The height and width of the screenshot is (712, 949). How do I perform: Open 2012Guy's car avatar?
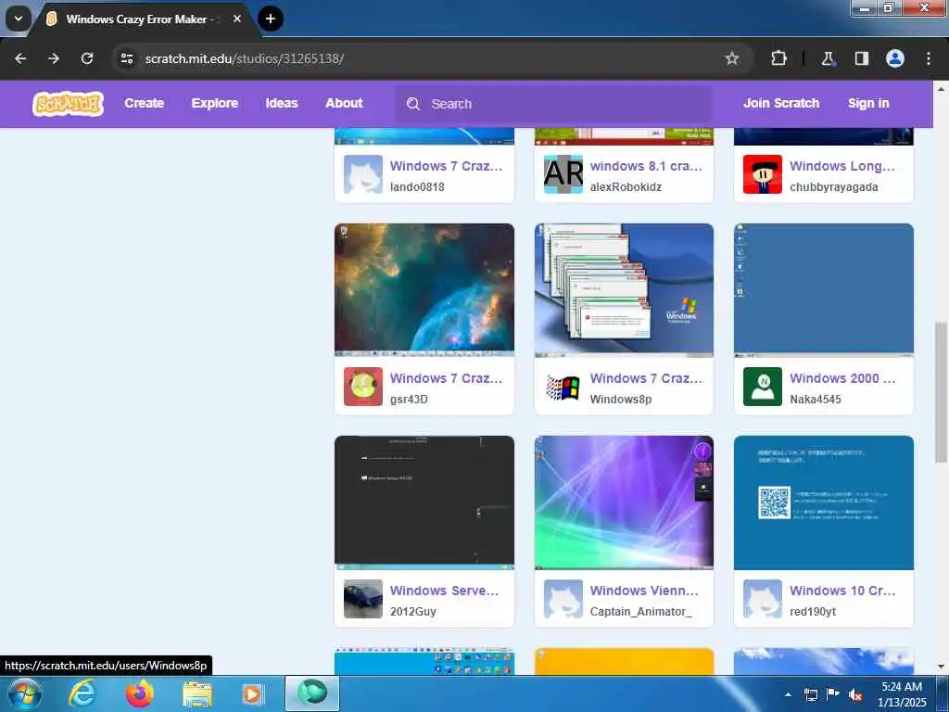(363, 599)
